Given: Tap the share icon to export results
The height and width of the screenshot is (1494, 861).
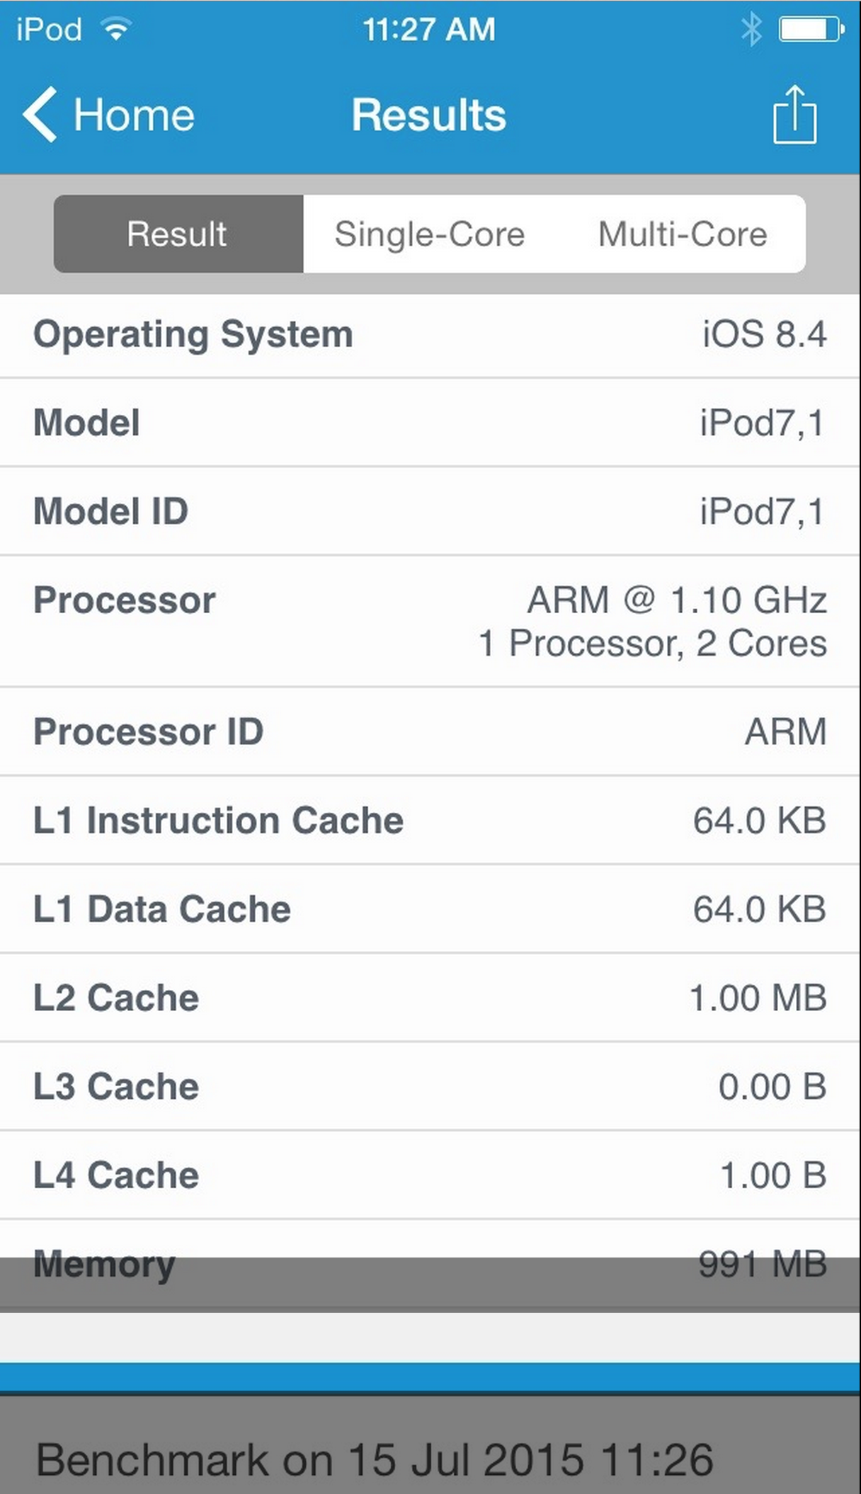Looking at the screenshot, I should (x=796, y=115).
